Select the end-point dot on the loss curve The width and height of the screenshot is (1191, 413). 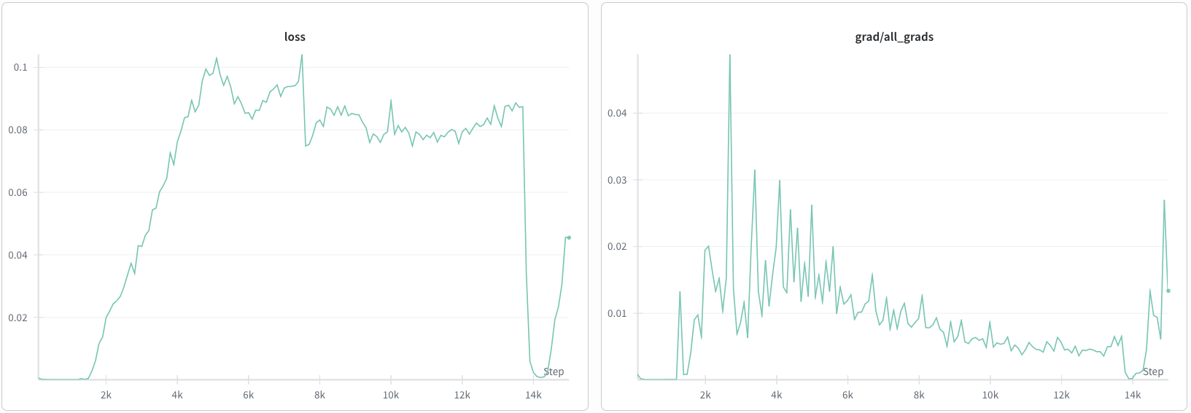[x=569, y=237]
